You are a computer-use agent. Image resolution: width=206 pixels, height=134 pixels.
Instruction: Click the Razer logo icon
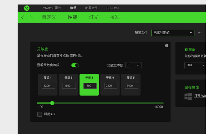pos(27,8)
